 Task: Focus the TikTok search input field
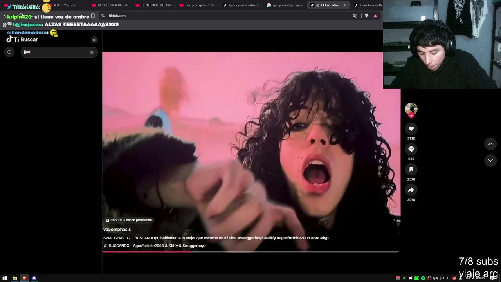click(59, 52)
